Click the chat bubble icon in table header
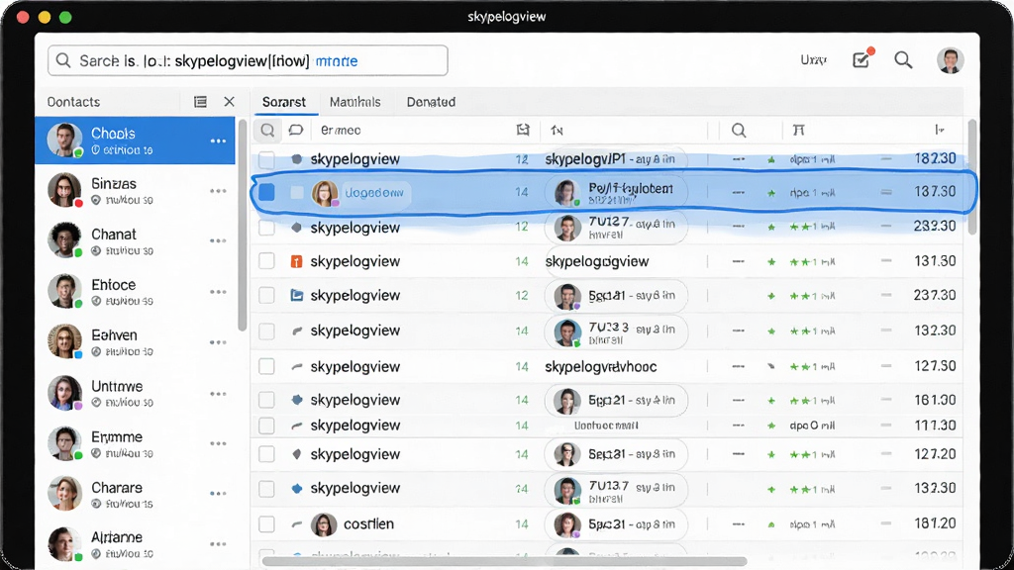 [x=295, y=130]
